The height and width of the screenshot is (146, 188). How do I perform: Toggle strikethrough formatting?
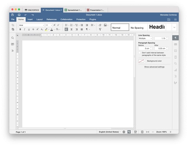click(x=33, y=29)
